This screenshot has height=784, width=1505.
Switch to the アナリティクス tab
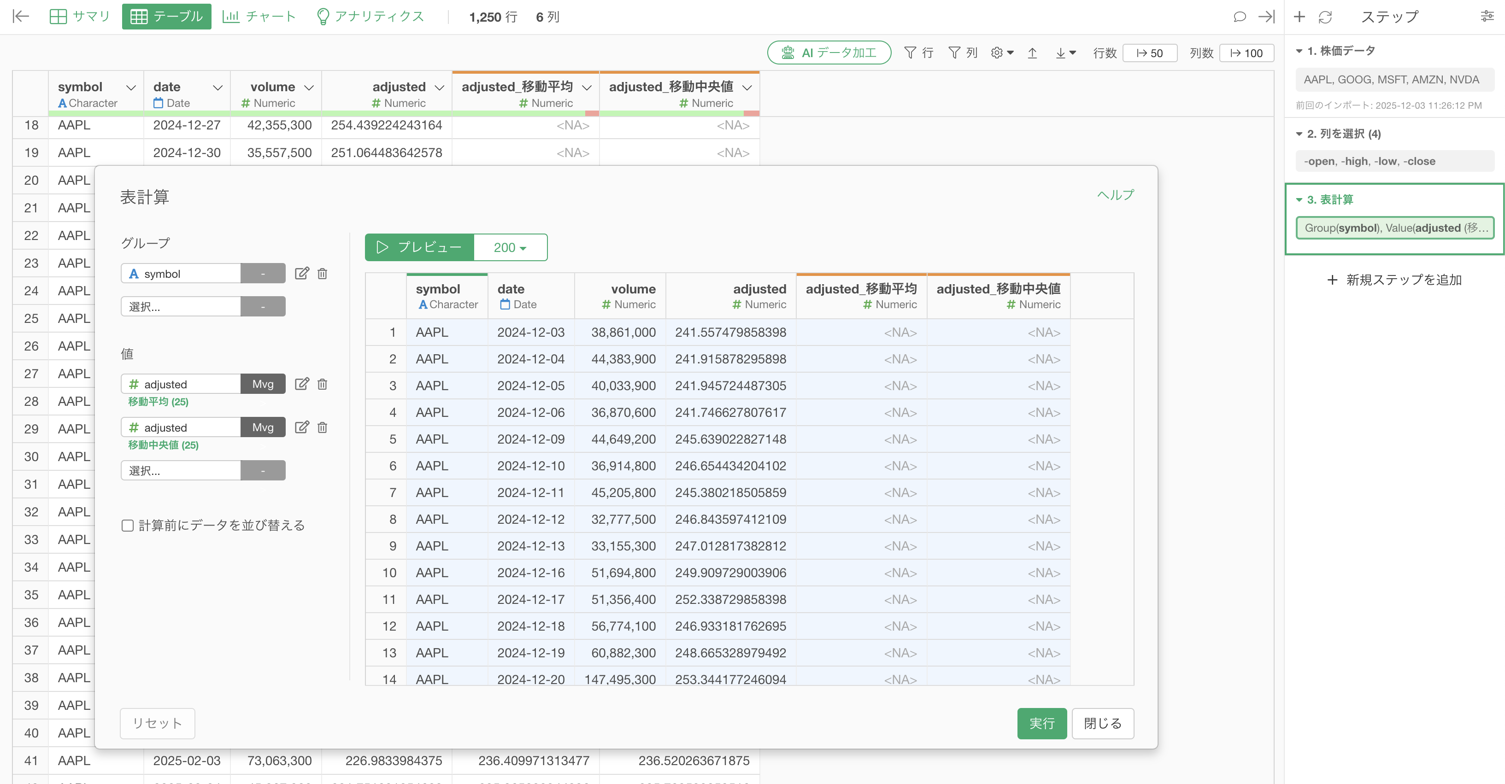coord(370,17)
